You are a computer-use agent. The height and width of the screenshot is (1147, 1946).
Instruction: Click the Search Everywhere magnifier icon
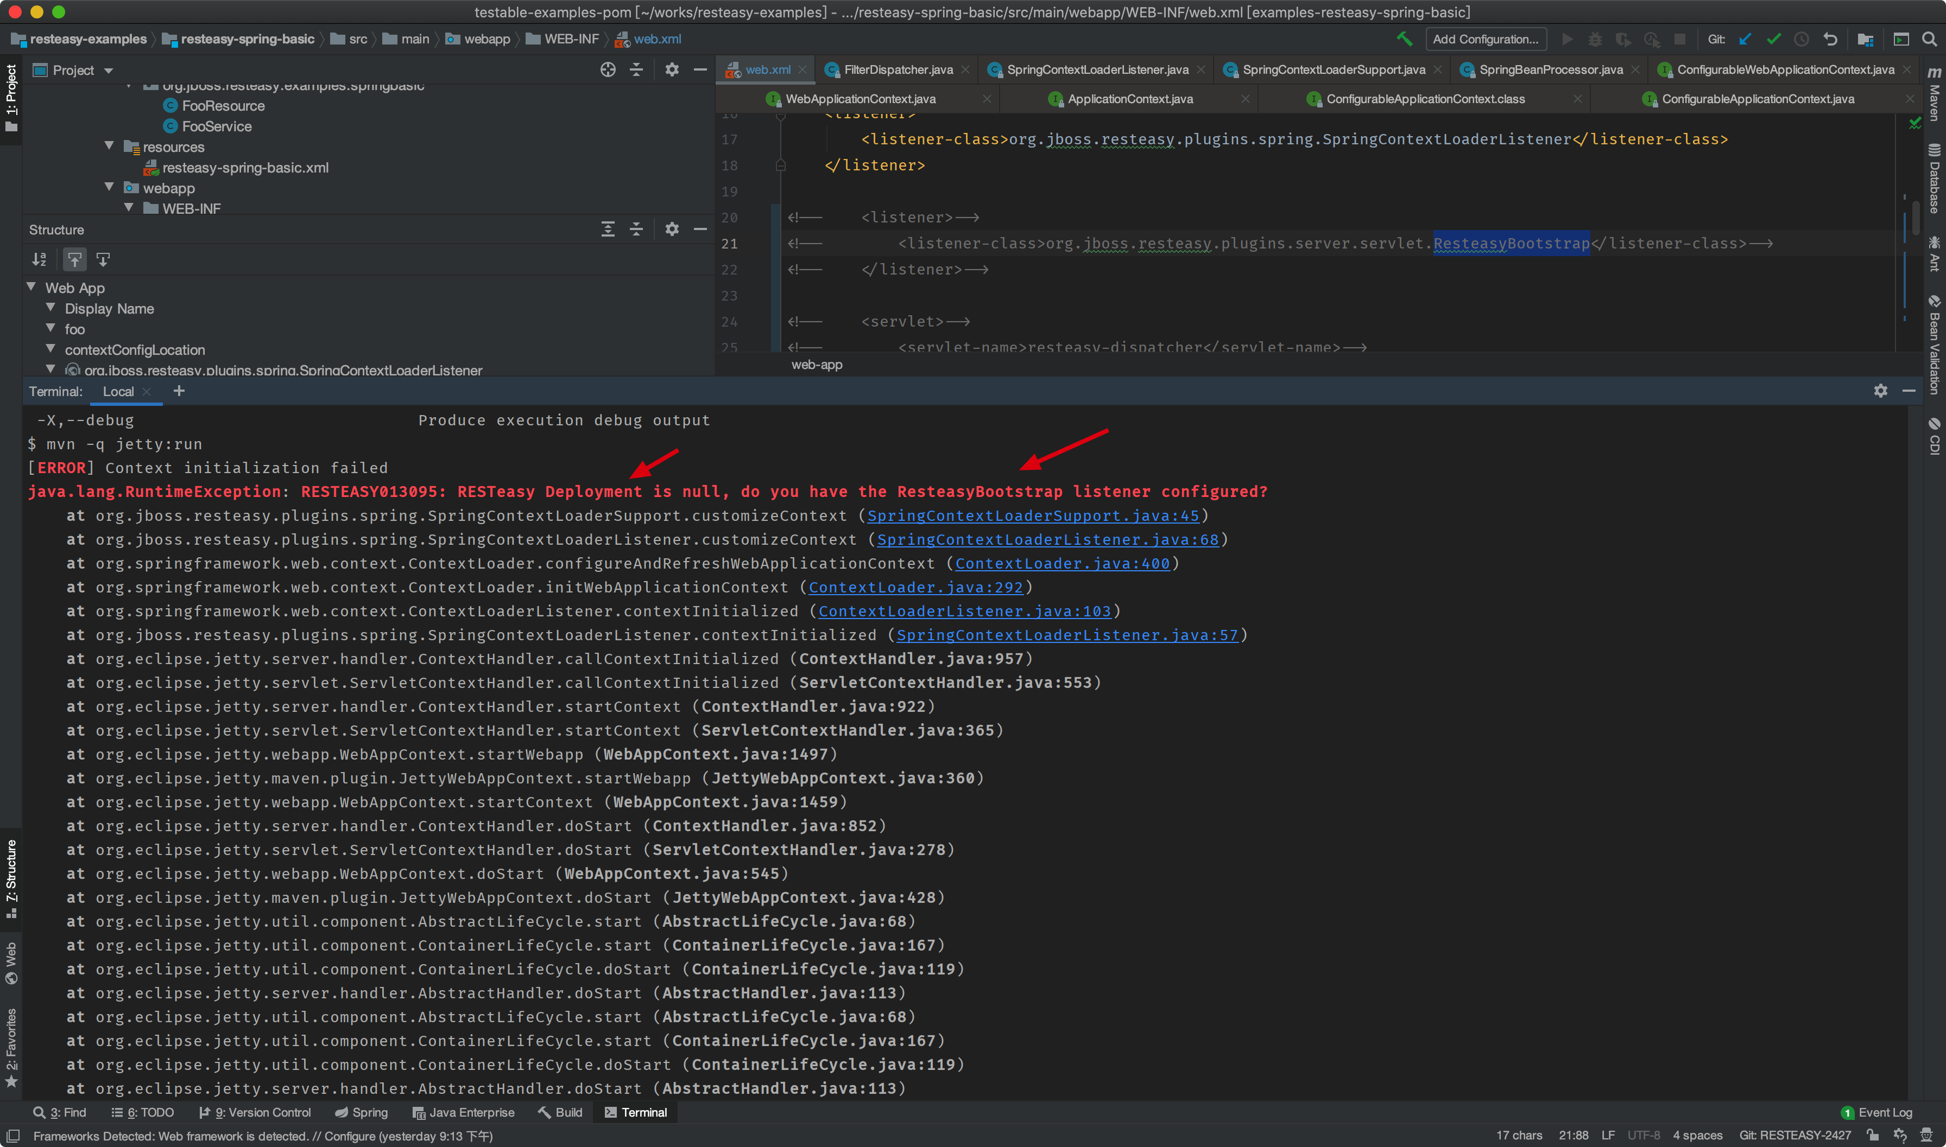[x=1929, y=39]
